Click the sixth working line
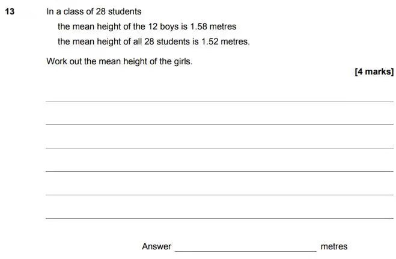 pyautogui.click(x=219, y=218)
